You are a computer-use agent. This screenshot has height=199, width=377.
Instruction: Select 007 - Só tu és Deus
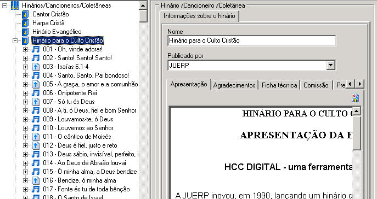(x=69, y=102)
